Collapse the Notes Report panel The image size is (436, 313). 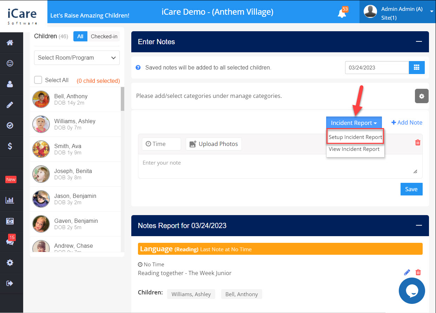[419, 225]
